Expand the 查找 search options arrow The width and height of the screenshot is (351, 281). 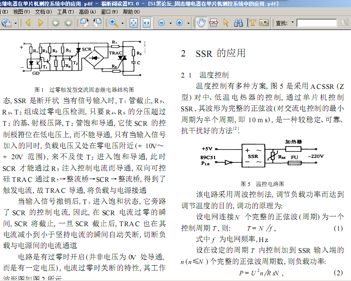point(292,22)
